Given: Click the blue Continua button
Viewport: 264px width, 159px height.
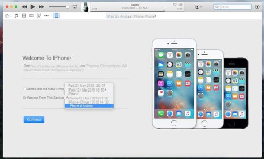Looking at the screenshot, I should (x=34, y=120).
